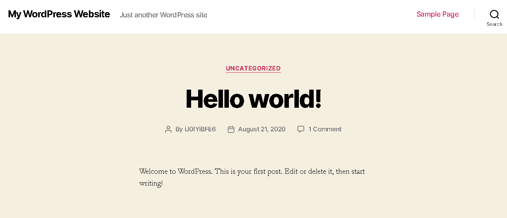Click the calendar icon beside the date
The height and width of the screenshot is (218, 507).
click(231, 129)
